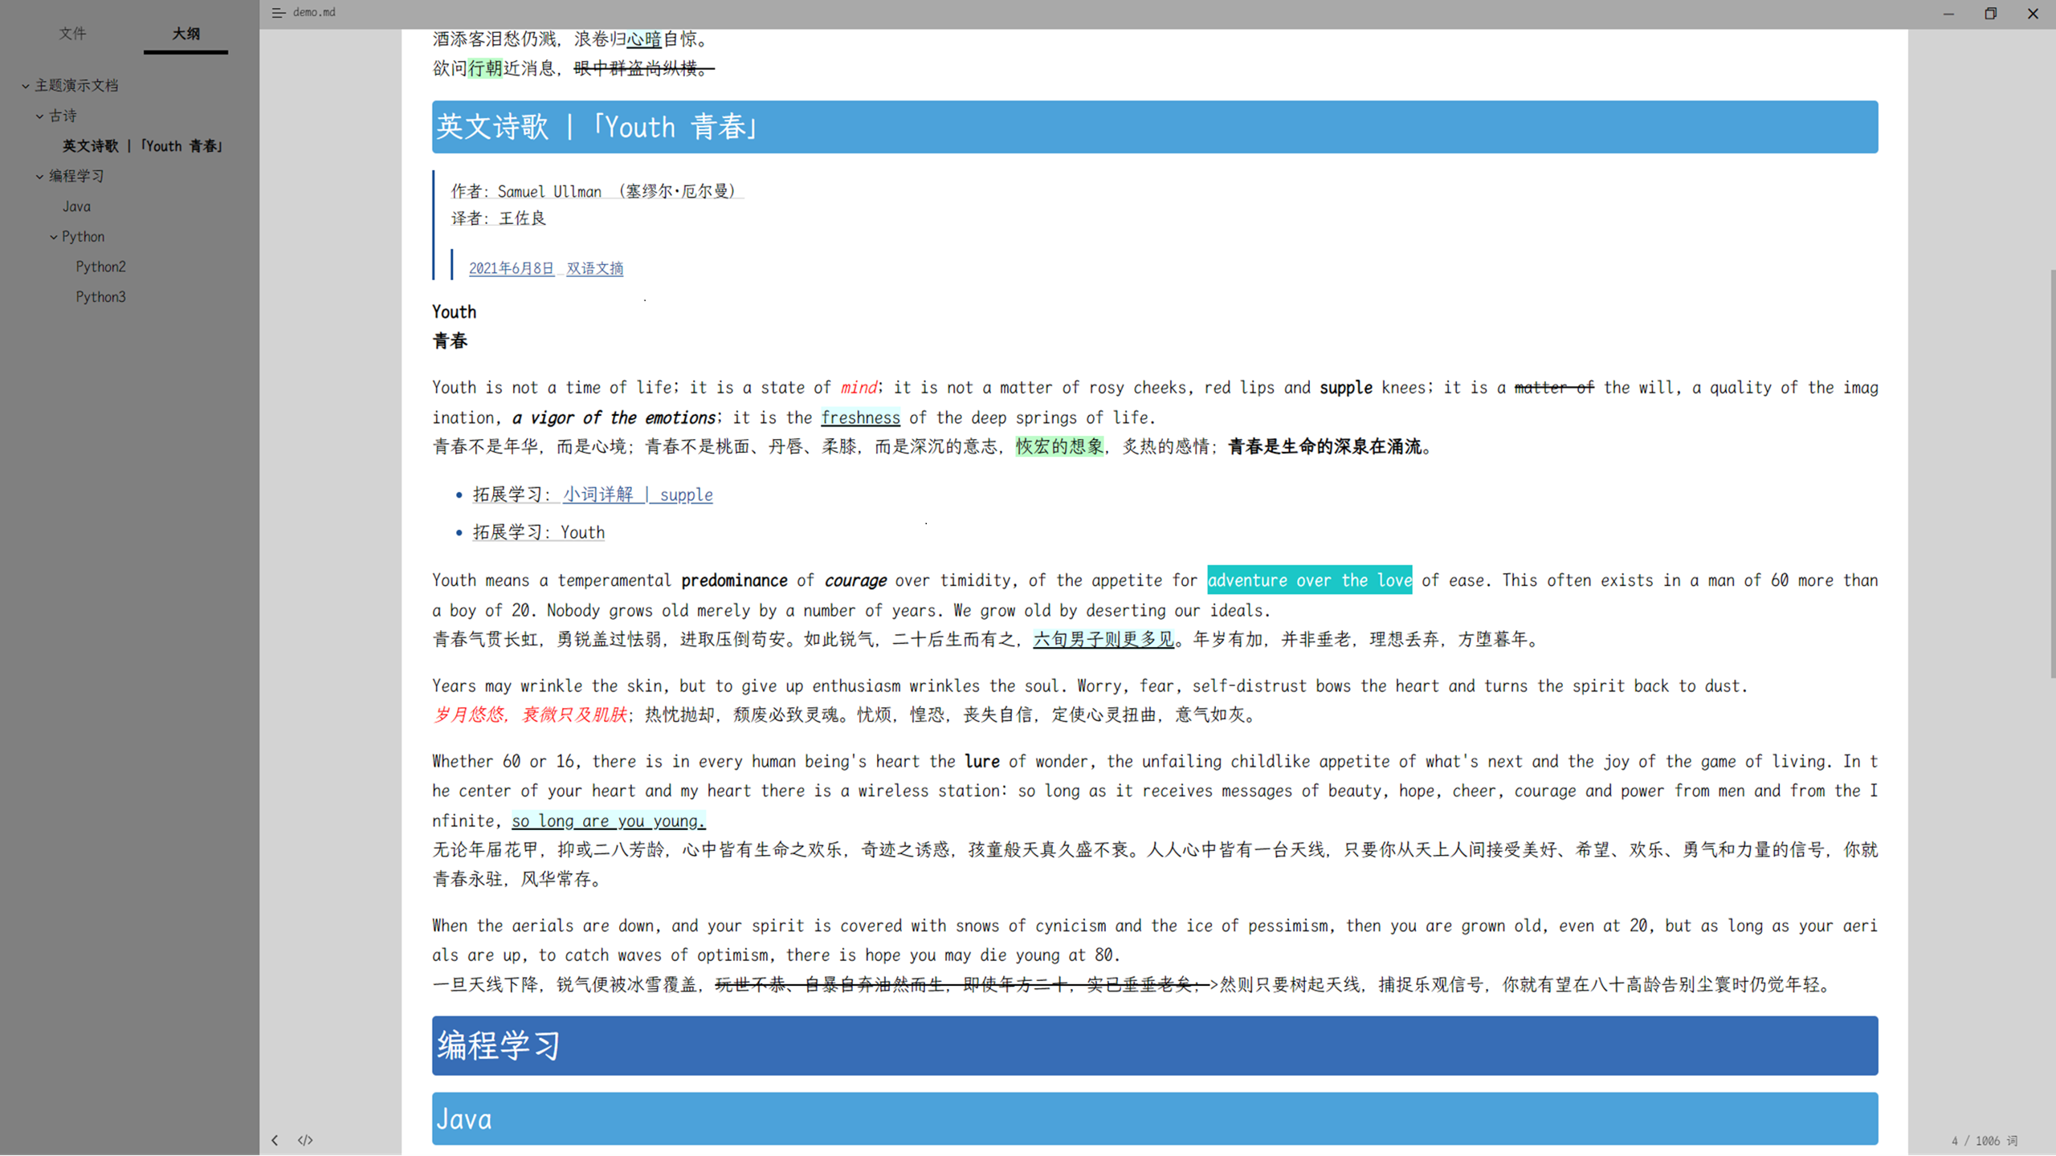Click the bold Youth subtitle line

(x=455, y=312)
